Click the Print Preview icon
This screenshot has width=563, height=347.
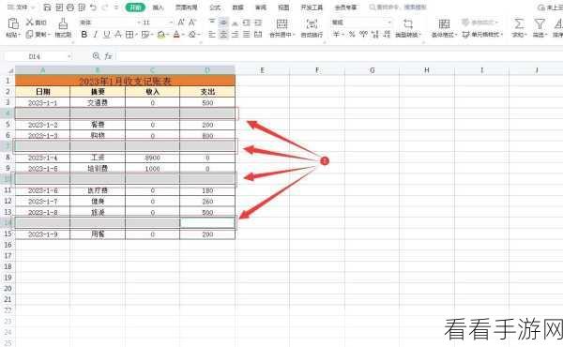(82, 8)
